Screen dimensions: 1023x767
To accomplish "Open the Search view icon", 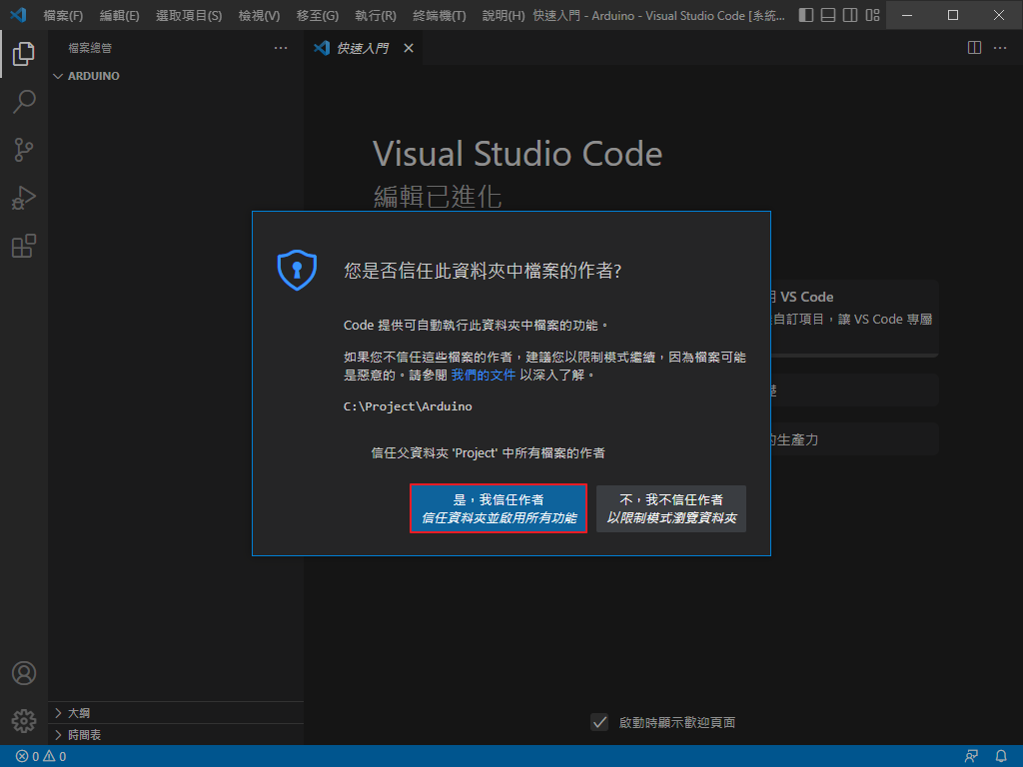I will tap(24, 102).
